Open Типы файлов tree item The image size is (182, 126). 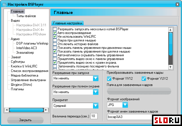[26, 16]
